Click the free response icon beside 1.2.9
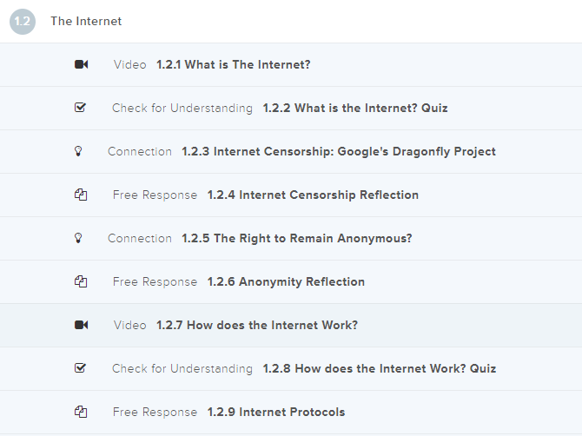Viewport: 582px width, 436px height. tap(81, 412)
